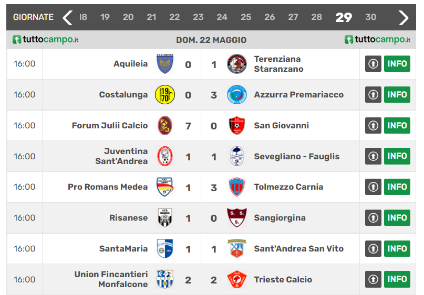The width and height of the screenshot is (424, 295).
Task: Click the up-arrow icon for Risanese match
Action: click(x=373, y=218)
